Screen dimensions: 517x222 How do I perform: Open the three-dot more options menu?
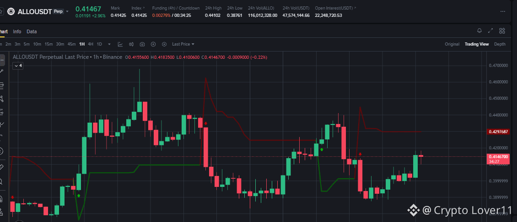point(502,11)
